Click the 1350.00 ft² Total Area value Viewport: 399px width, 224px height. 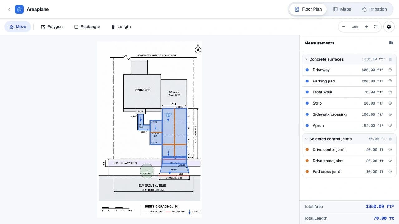coord(380,206)
